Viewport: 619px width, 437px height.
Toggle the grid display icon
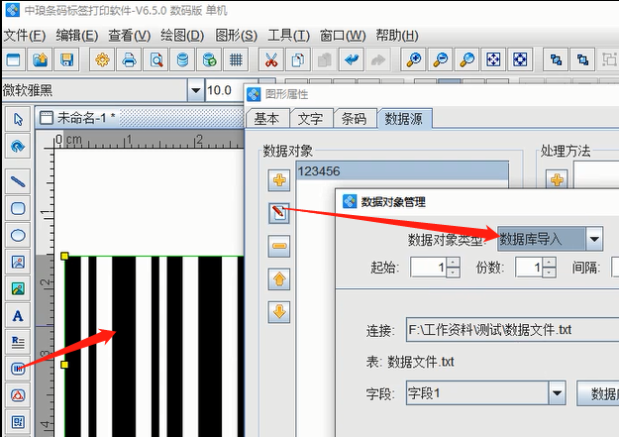236,60
